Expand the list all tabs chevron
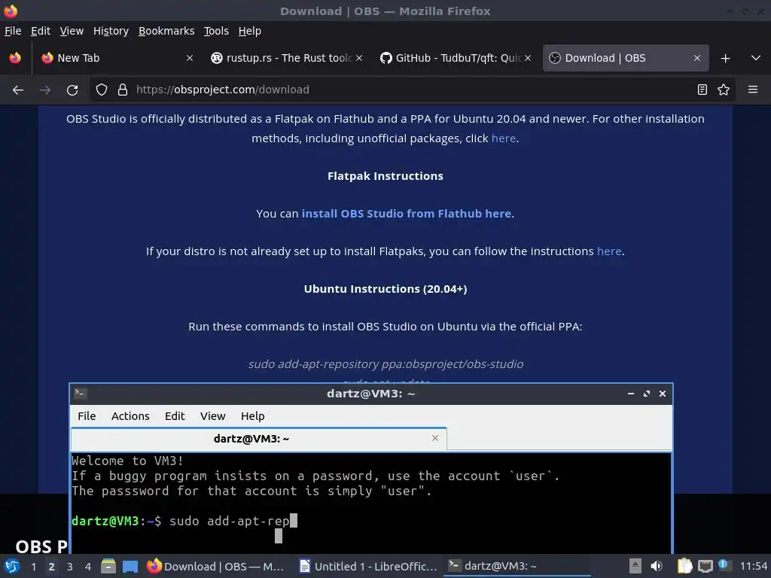Viewport: 771px width, 578px height. 756,58
